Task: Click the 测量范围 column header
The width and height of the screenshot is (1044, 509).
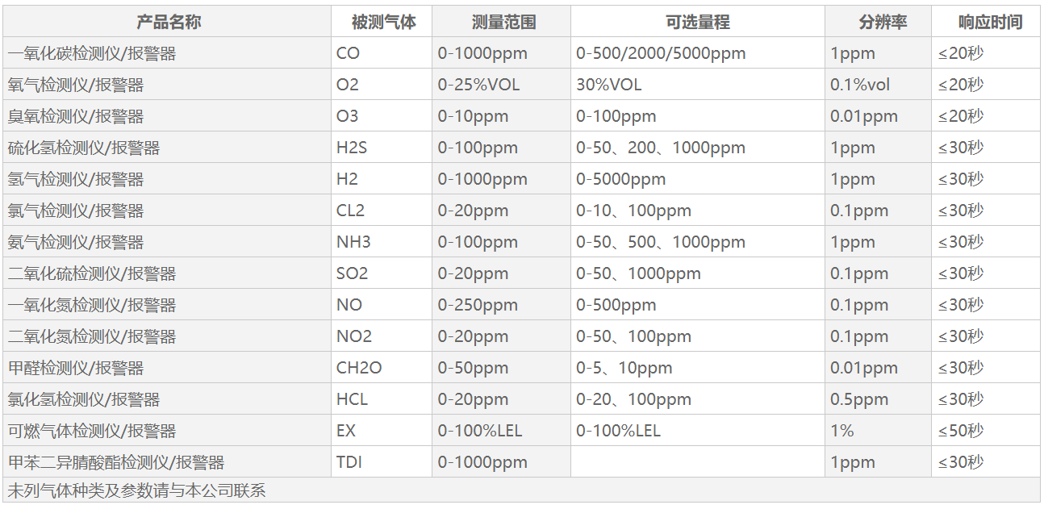Action: 503,22
